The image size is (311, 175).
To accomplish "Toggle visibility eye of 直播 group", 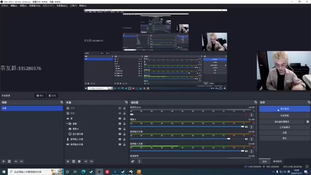I will (120, 124).
